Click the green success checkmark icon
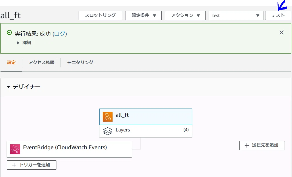This screenshot has height=177, width=292. coord(9,33)
